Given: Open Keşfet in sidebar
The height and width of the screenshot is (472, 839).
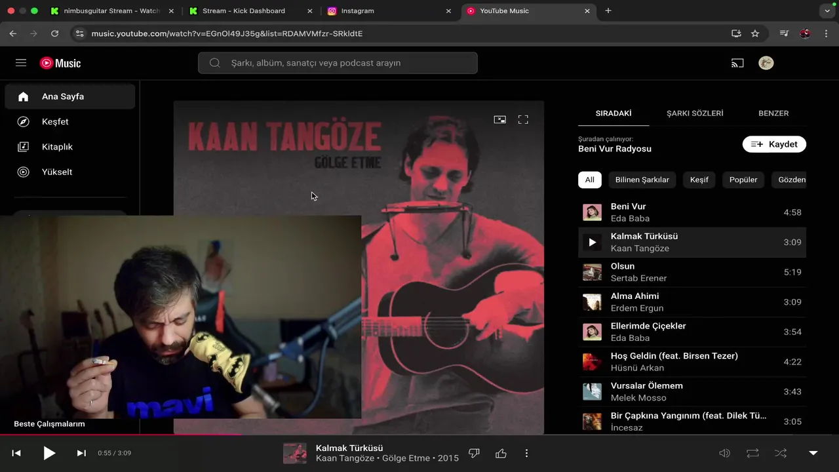Looking at the screenshot, I should (69, 122).
